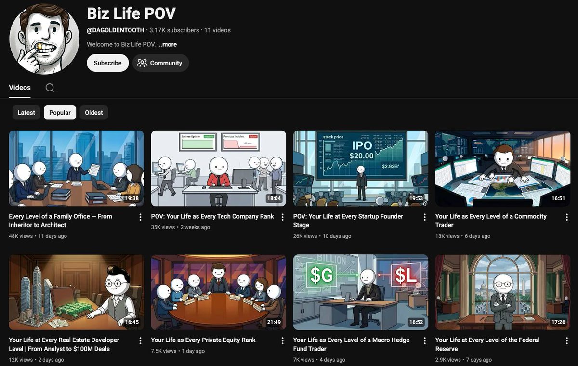The height and width of the screenshot is (366, 578).
Task: Open options on Real Estate Developer video
Action: [140, 340]
